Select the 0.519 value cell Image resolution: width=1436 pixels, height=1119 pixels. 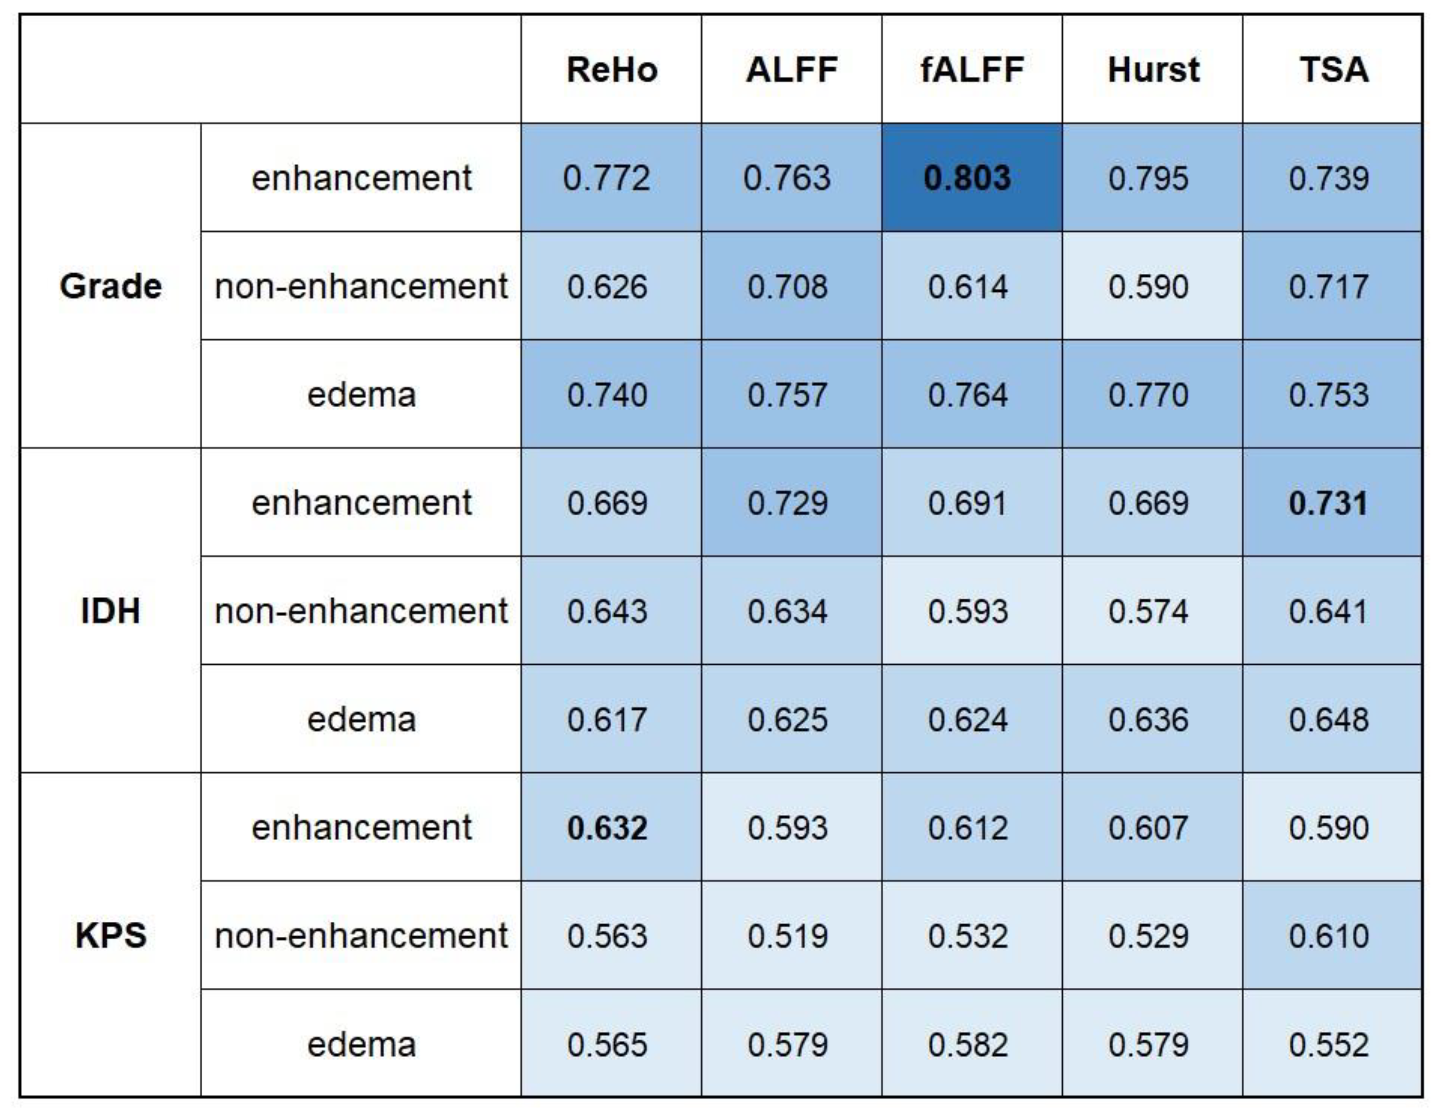[787, 936]
